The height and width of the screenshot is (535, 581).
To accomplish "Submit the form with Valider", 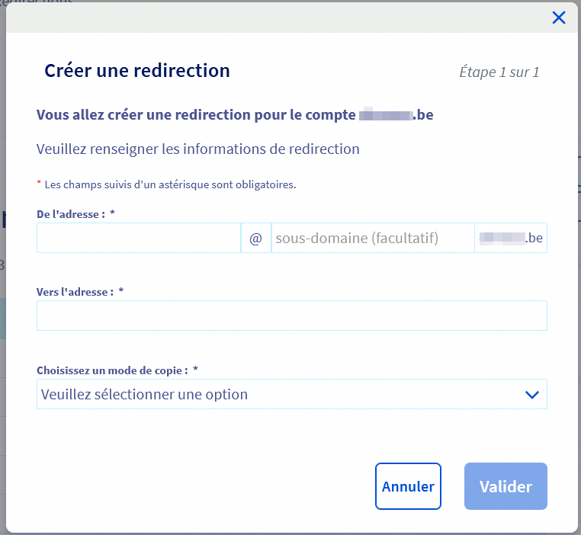I will pos(506,486).
